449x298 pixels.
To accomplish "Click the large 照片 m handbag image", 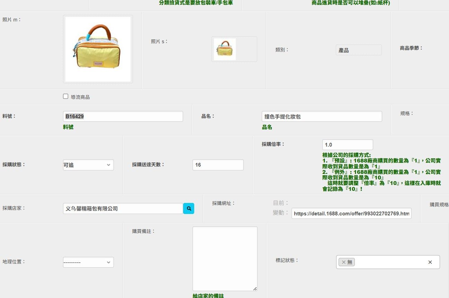I will [98, 49].
